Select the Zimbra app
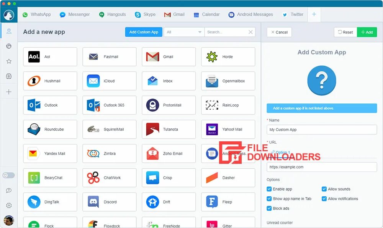 (x=110, y=154)
